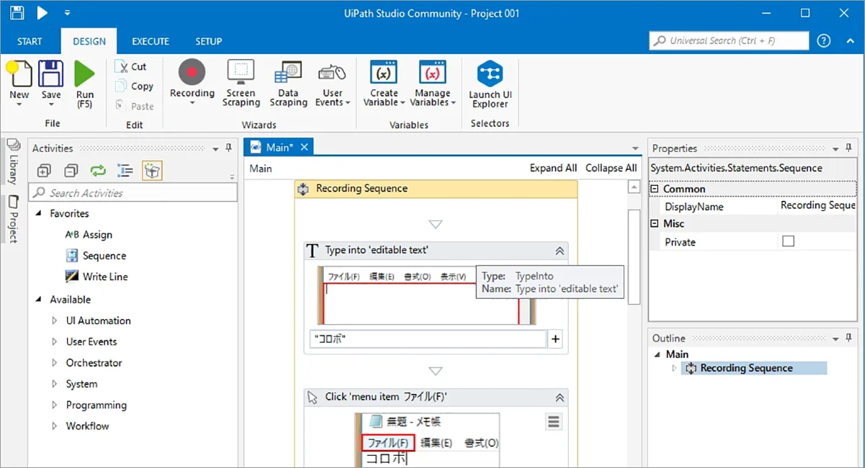
Task: Expand the User Events category
Action: pyautogui.click(x=55, y=341)
